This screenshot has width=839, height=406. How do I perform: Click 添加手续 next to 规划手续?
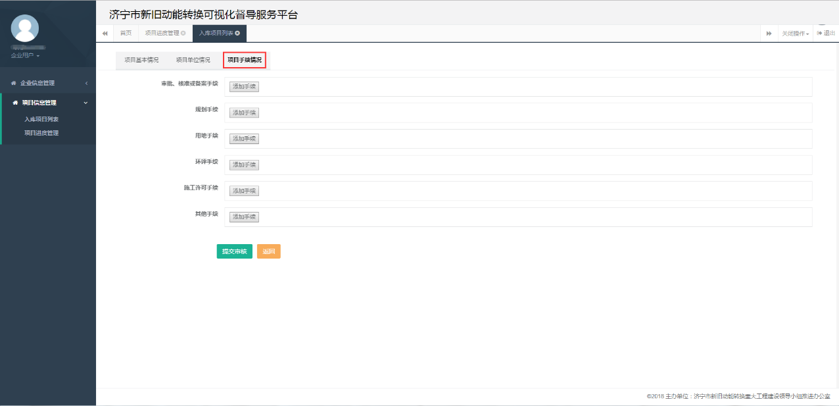coord(243,113)
